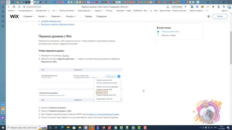
Task: Open the адрес эл. почты владельца домена link
Action: pos(104,114)
